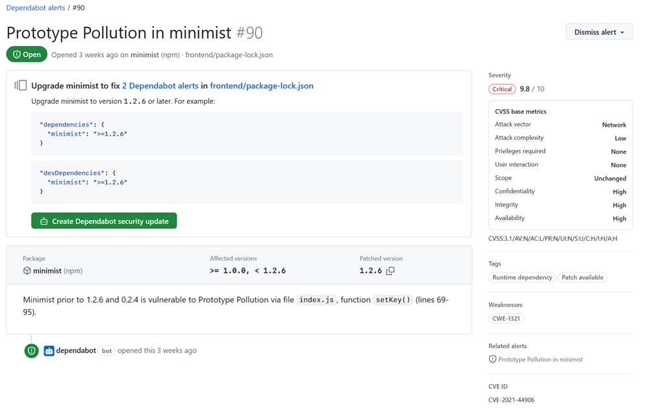Select the CVSS:3.1 vector string
Viewport: 649px width, 411px height.
click(553, 238)
